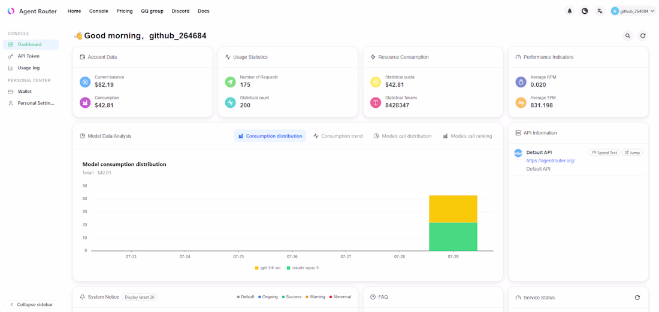
Task: Click the 07-29 axis label
Action: pos(453,256)
